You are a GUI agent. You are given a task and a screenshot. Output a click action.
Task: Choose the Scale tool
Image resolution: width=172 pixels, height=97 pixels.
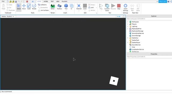[29, 7]
